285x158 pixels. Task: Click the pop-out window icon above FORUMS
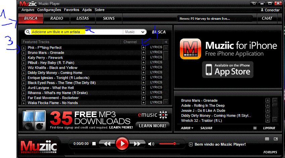click(276, 139)
